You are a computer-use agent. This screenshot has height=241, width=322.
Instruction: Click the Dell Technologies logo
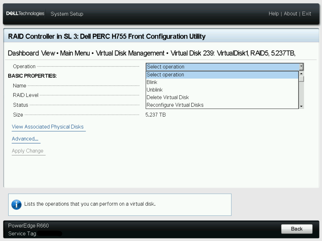click(x=25, y=14)
